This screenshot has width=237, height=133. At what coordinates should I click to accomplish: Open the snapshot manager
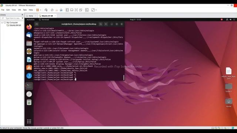click(61, 10)
